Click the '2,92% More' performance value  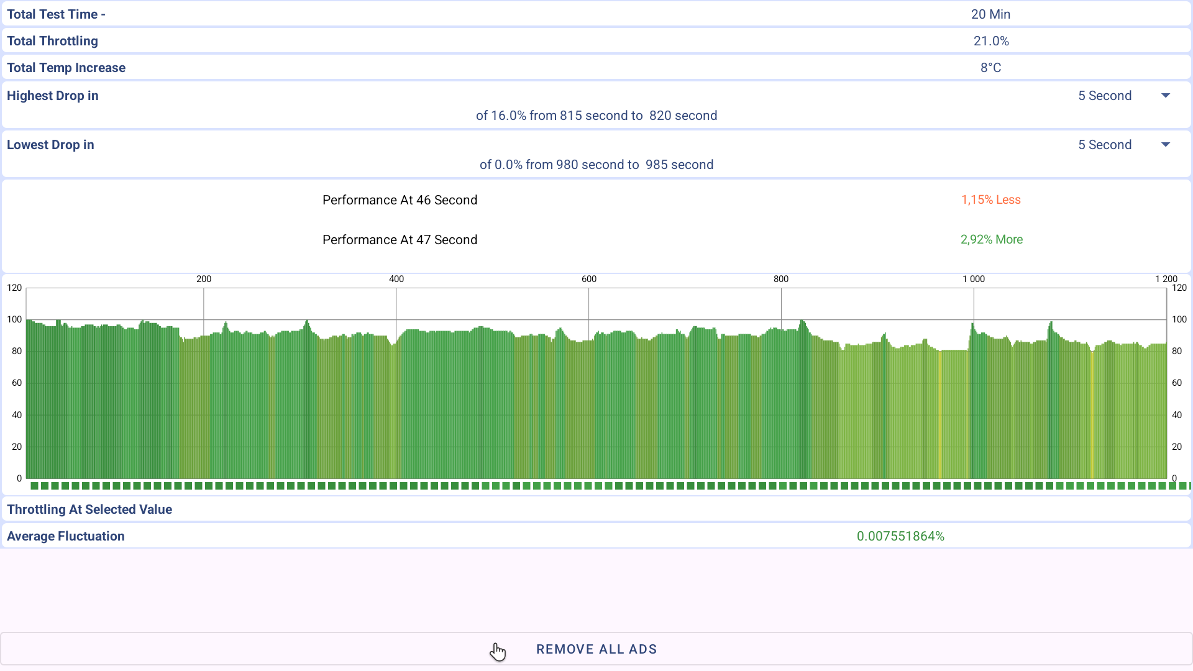pos(991,240)
